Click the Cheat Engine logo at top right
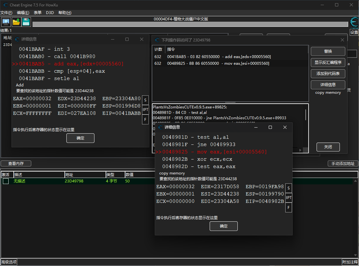 pos(354,22)
